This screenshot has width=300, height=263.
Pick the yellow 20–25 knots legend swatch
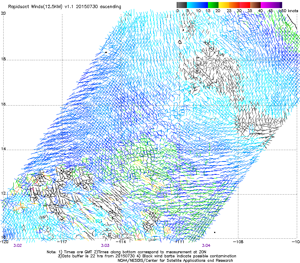(224, 5)
